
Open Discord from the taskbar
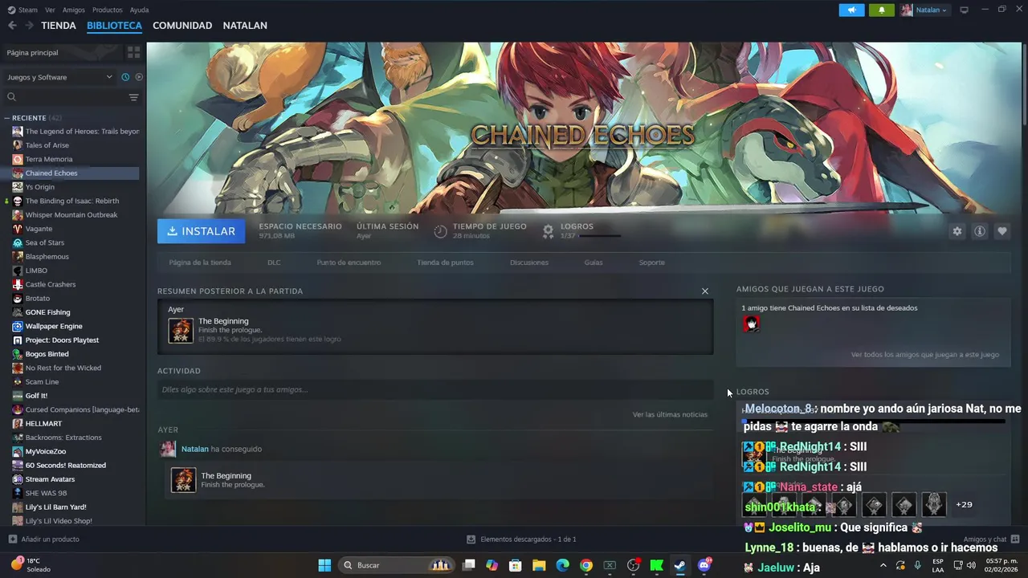[704, 565]
